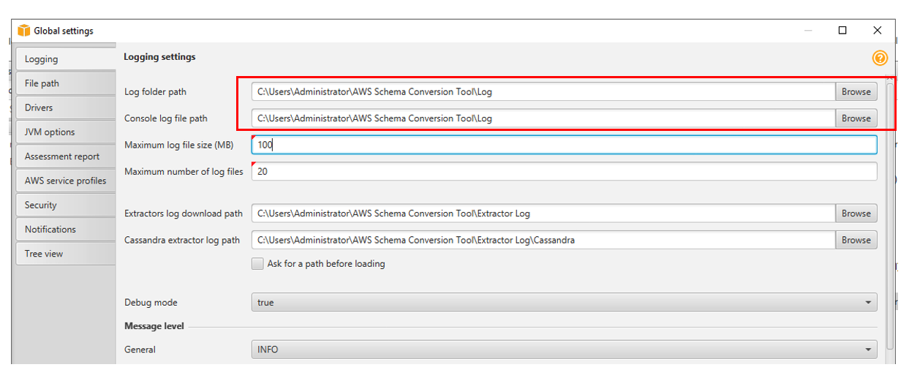Open the Assessment report tab
The width and height of the screenshot is (909, 389).
click(66, 156)
